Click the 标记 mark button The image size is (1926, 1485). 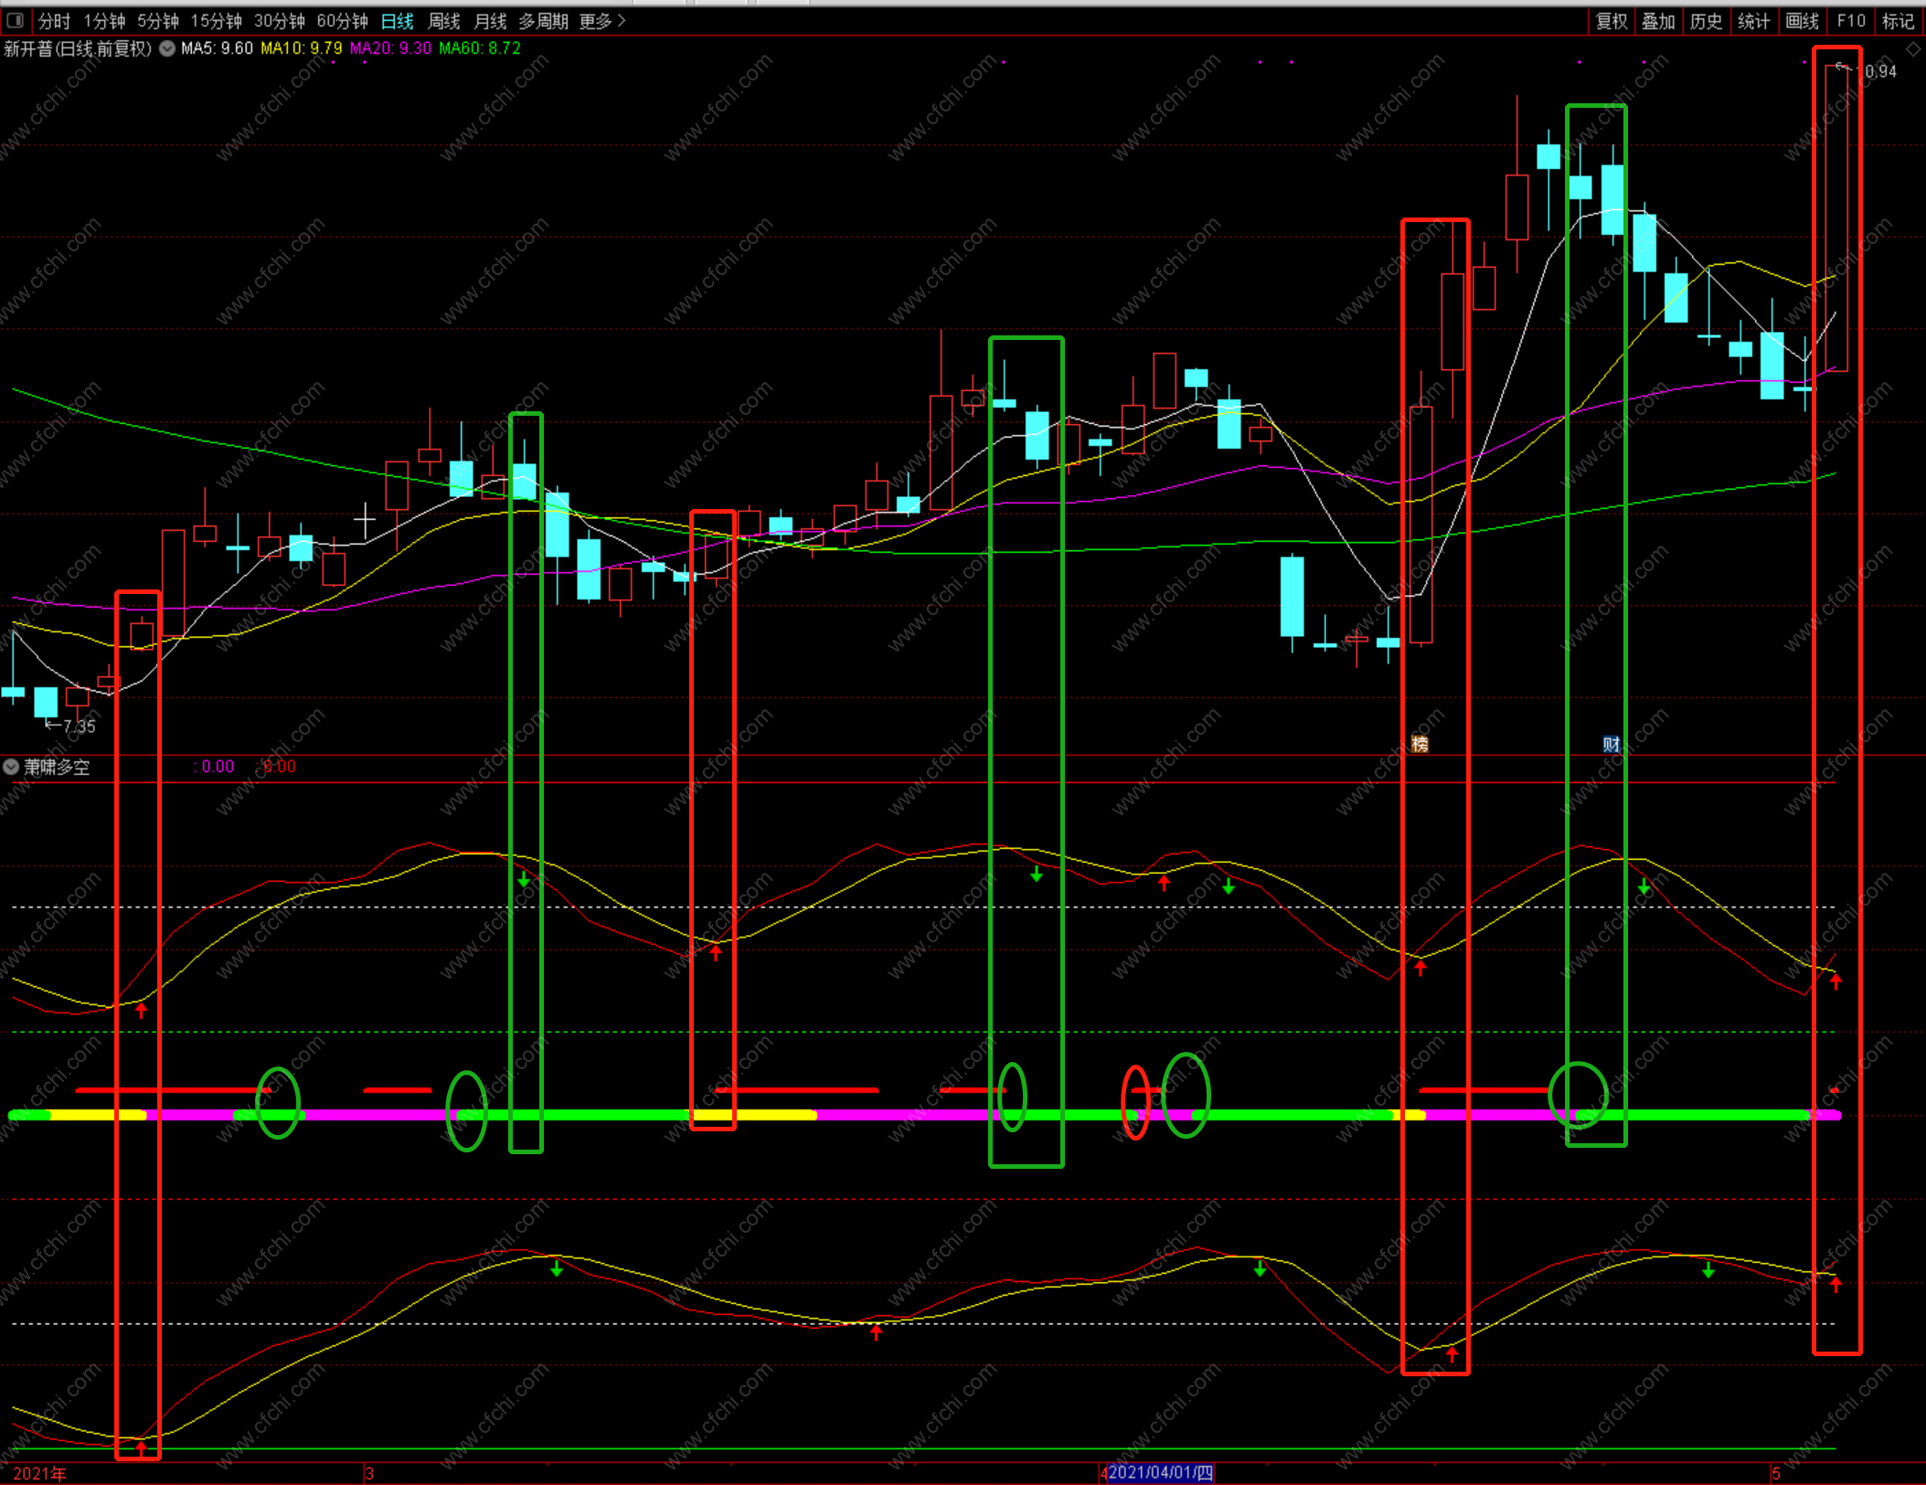[1899, 21]
